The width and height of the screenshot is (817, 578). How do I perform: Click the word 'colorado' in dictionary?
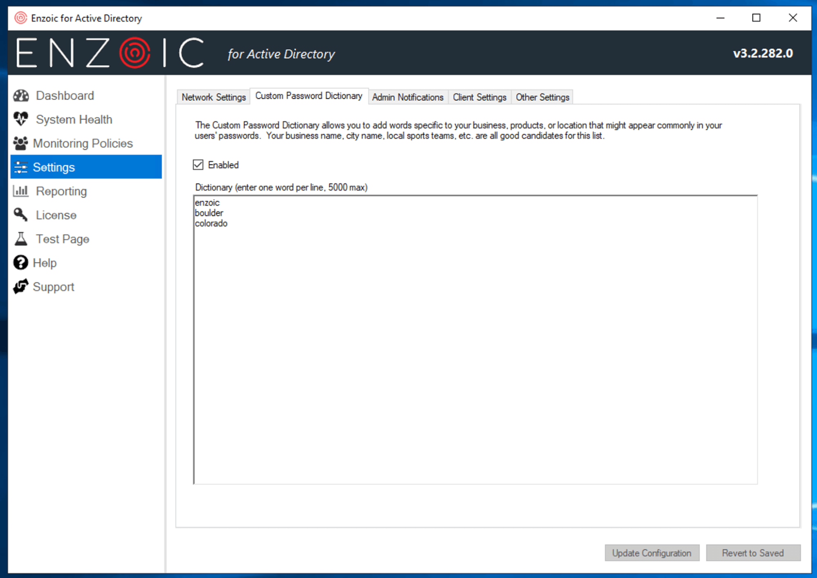(211, 223)
